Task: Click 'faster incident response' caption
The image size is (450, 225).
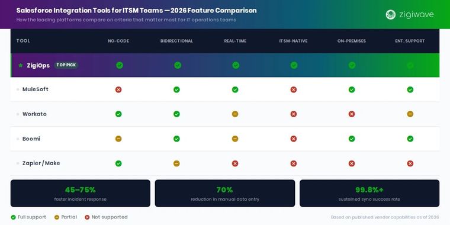Action: point(81,199)
